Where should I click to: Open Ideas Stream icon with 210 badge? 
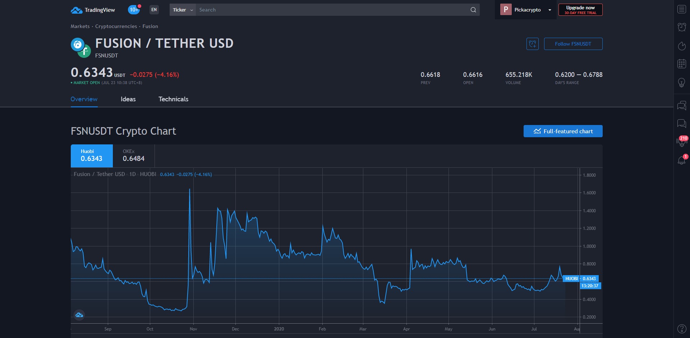(x=682, y=142)
